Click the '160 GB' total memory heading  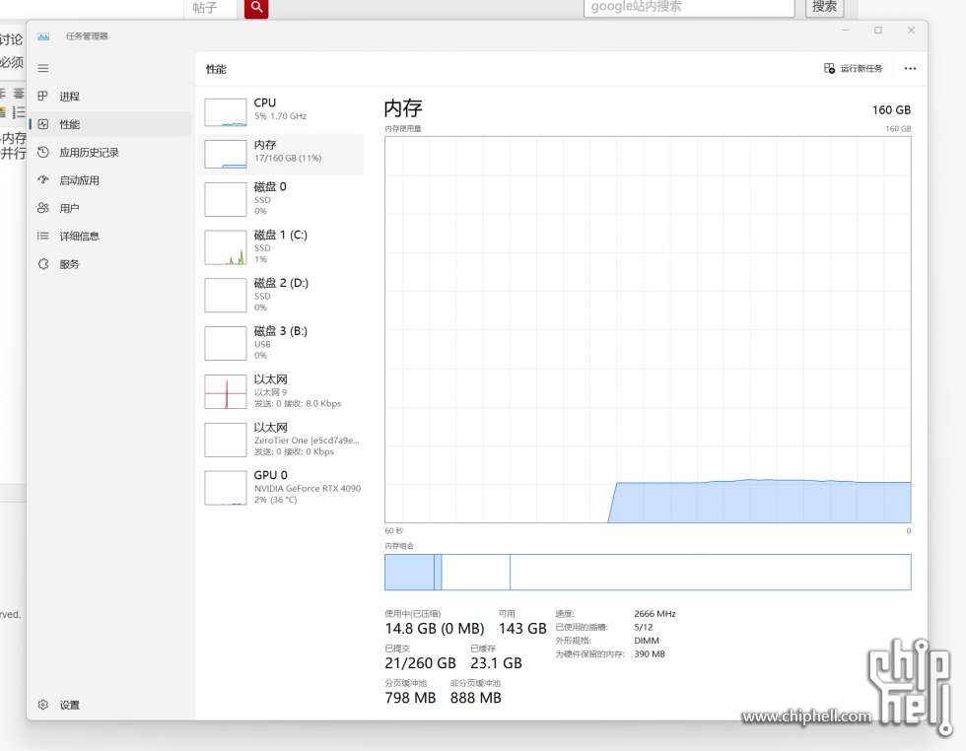(x=891, y=110)
